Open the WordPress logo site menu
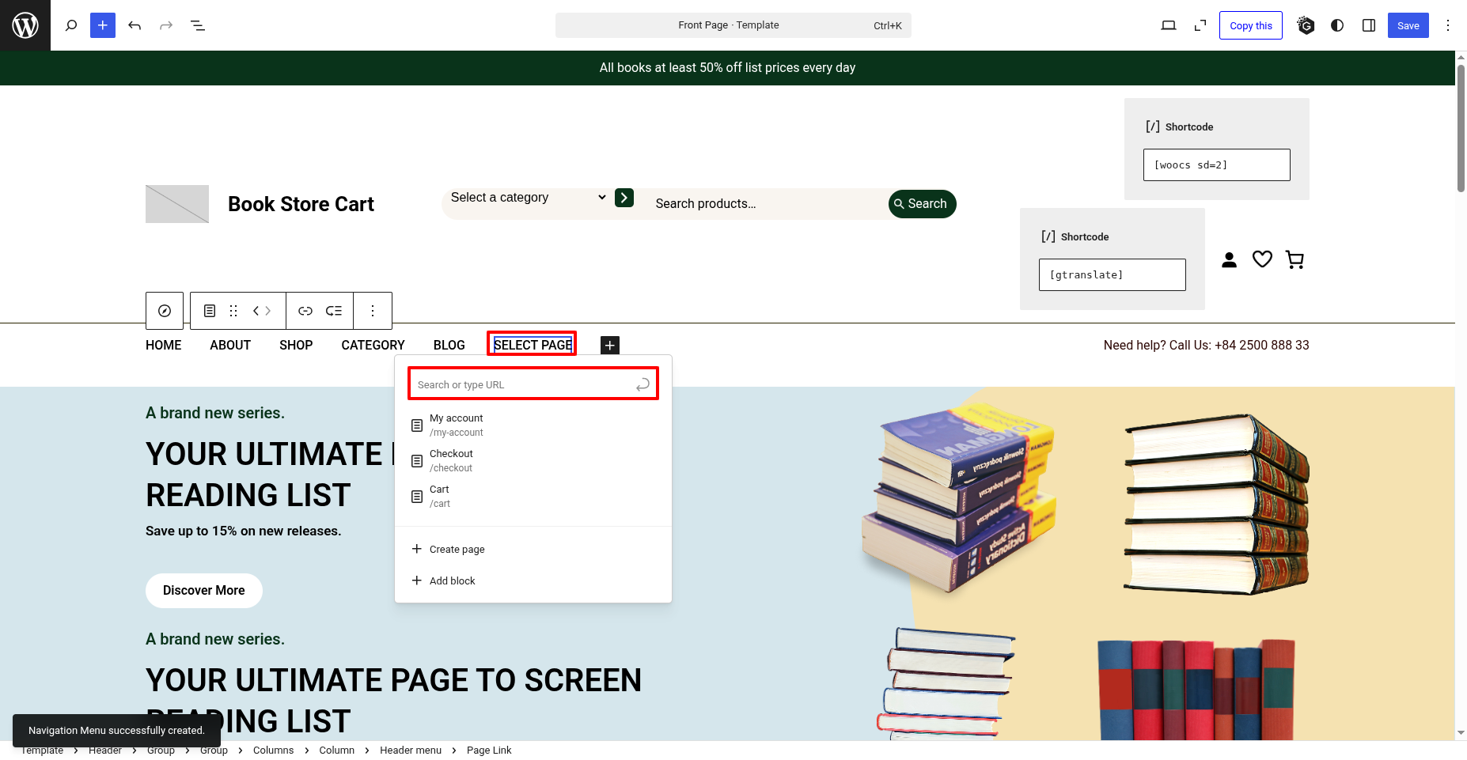This screenshot has width=1467, height=760. click(x=25, y=25)
